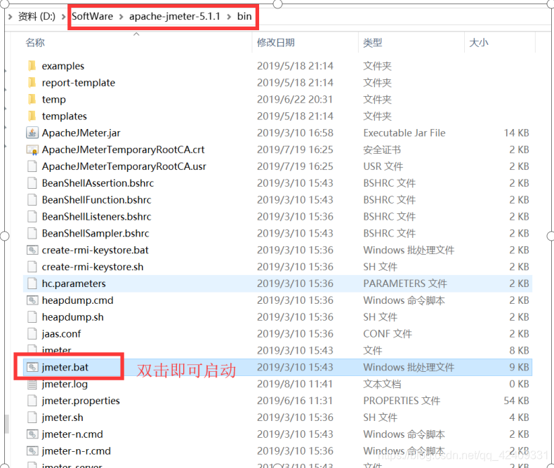554x468 pixels.
Task: Click the jaas.conf file icon
Action: [x=32, y=333]
